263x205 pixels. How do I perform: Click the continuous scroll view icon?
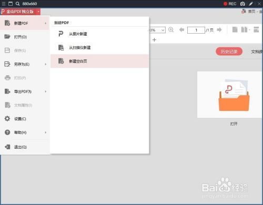click(256, 29)
